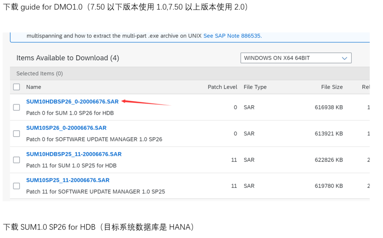The width and height of the screenshot is (383, 238).
Task: Select Patch 11 for SOFTWARE UPDATE MANAGER 1.0 SP25
Action: [95, 192]
